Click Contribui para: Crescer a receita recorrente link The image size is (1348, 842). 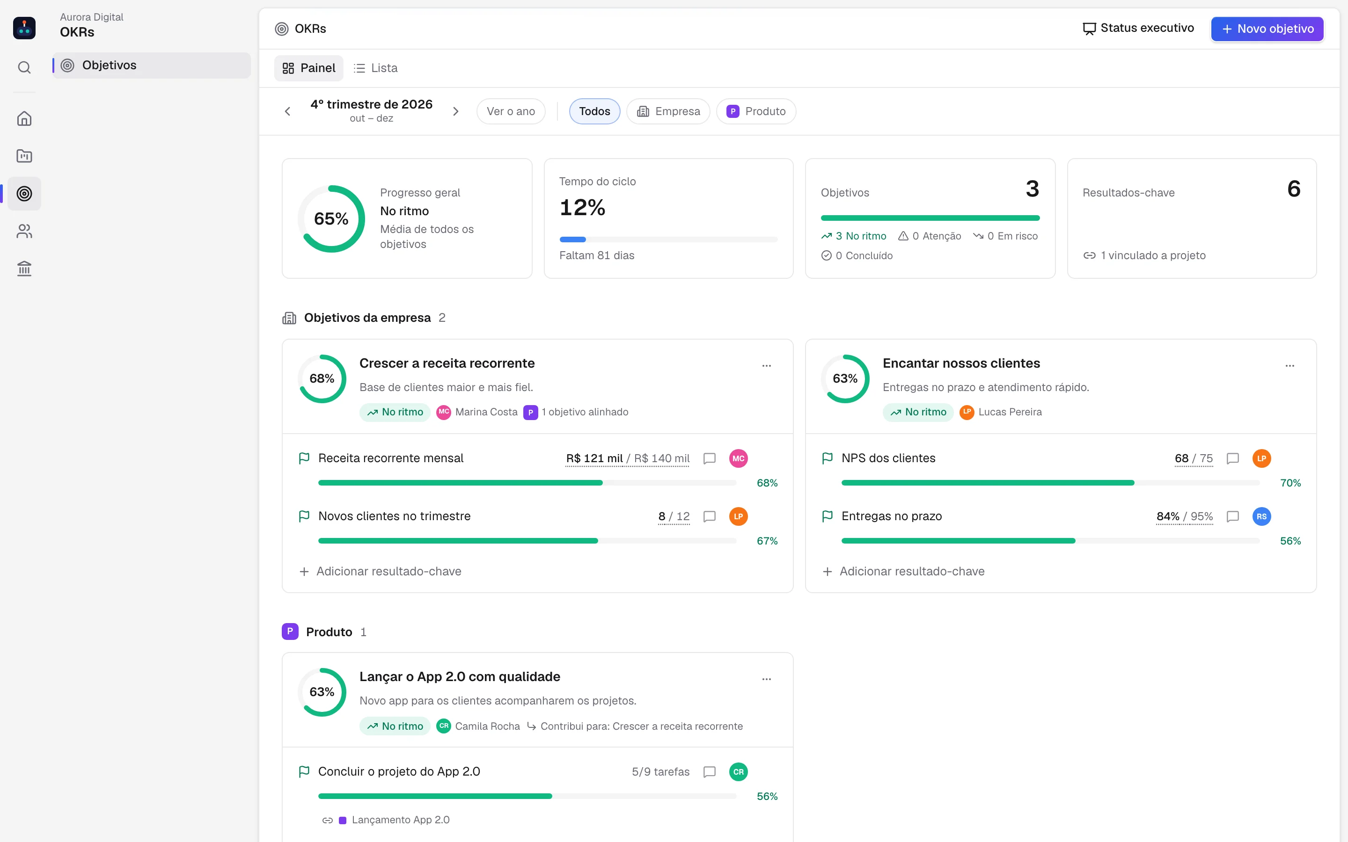coord(635,726)
